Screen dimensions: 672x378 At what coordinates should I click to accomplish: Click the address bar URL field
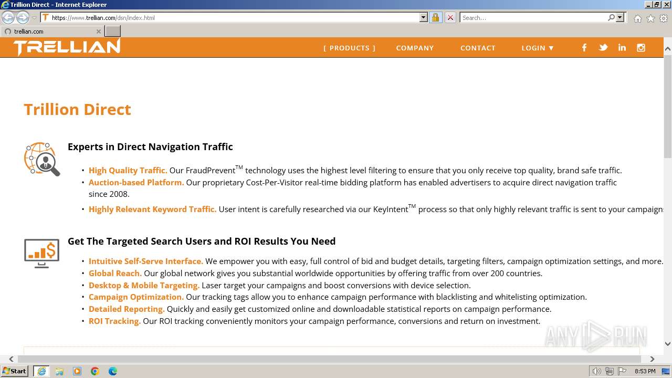click(x=235, y=17)
